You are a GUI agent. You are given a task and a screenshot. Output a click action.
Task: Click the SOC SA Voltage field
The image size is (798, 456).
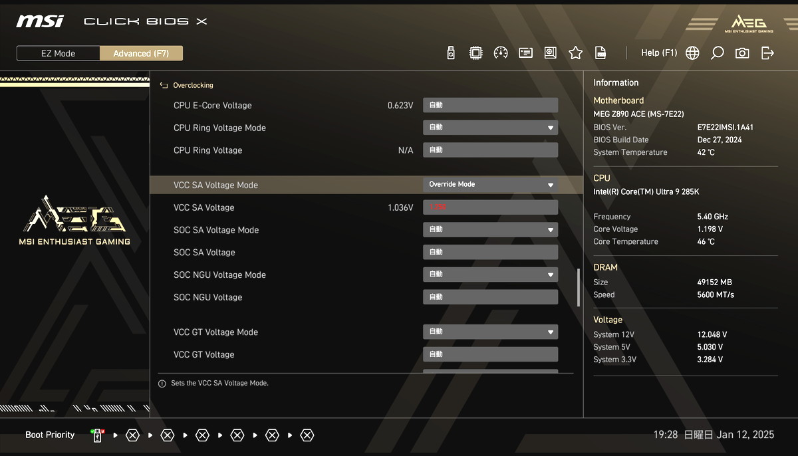pyautogui.click(x=491, y=253)
